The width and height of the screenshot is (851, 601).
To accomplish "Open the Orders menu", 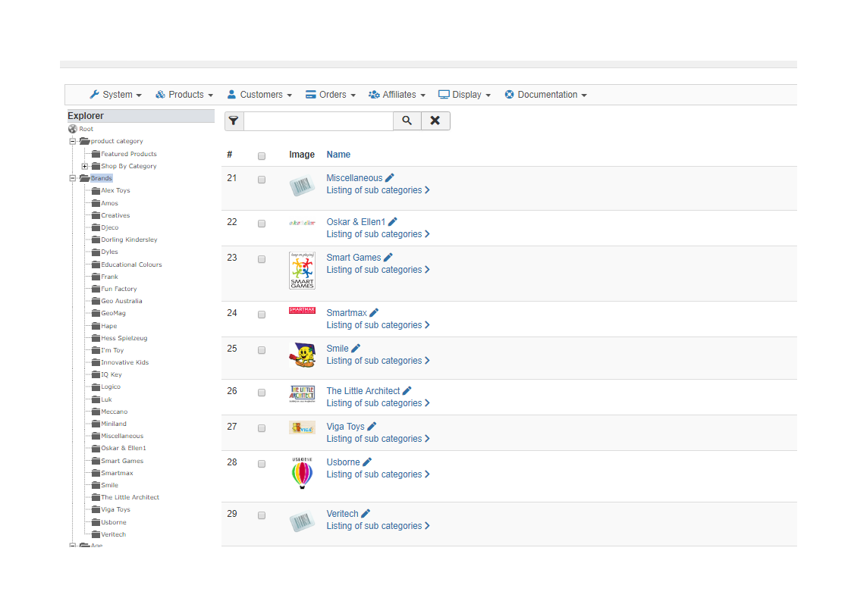I will point(331,95).
